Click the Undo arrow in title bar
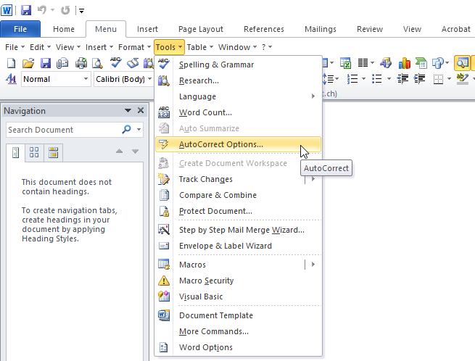The height and width of the screenshot is (361, 475). (x=42, y=10)
